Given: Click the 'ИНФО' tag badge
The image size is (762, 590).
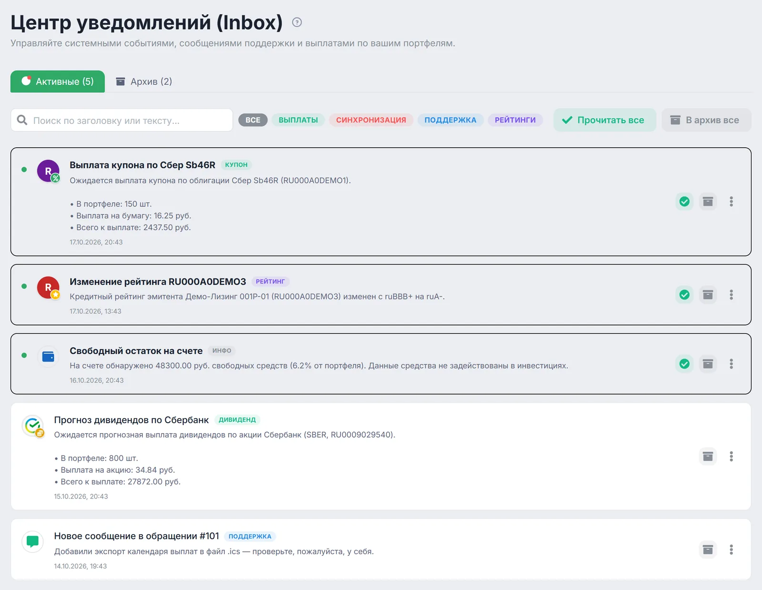Looking at the screenshot, I should [222, 351].
